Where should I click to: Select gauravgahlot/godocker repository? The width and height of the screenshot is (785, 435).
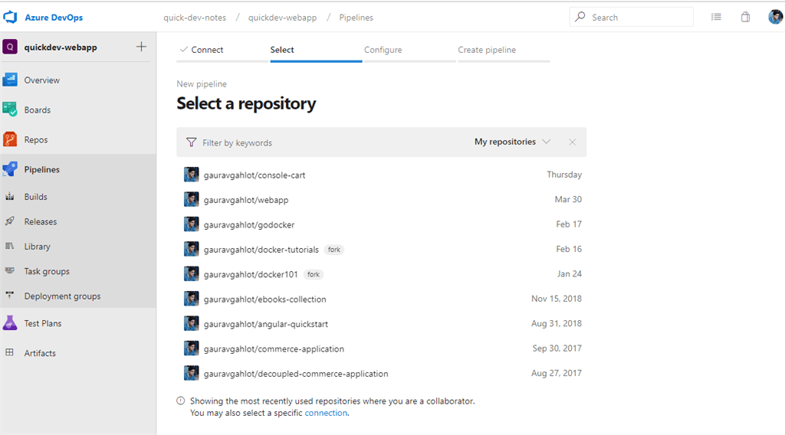click(382, 224)
